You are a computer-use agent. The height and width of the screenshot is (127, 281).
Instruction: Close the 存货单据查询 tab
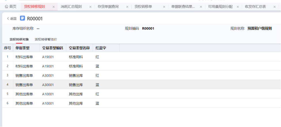point(127,7)
